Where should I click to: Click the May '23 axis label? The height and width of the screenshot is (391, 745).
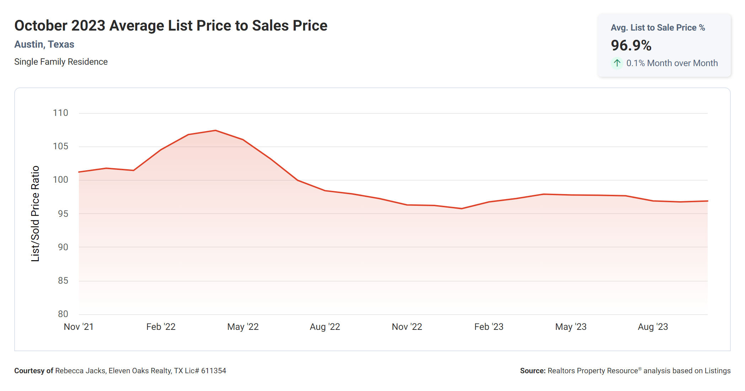pos(571,327)
